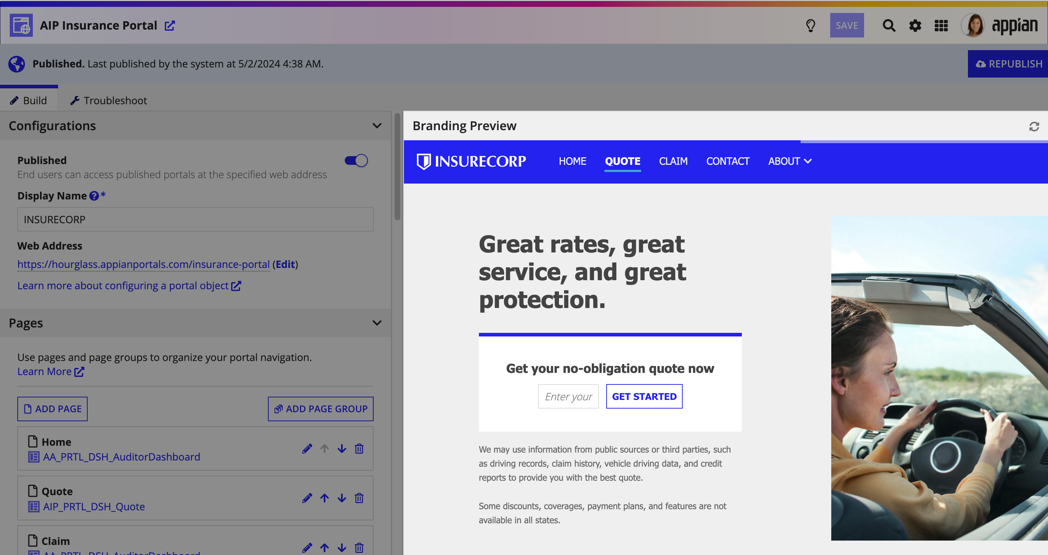The height and width of the screenshot is (555, 1048).
Task: Move the Claim page up
Action: click(324, 548)
